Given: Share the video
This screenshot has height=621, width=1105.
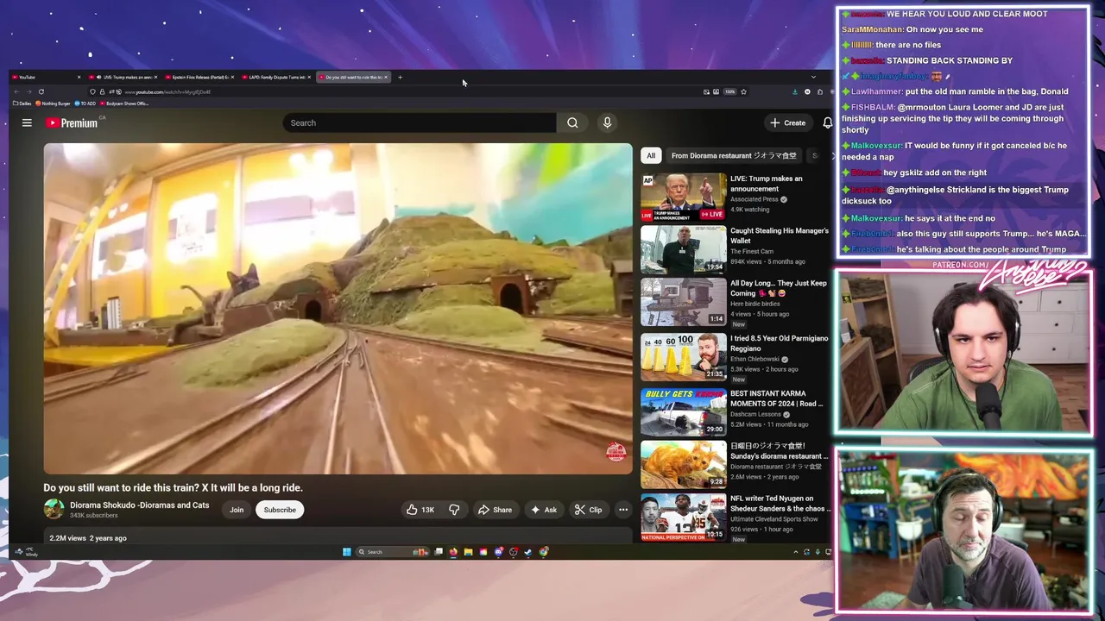Looking at the screenshot, I should pos(495,510).
